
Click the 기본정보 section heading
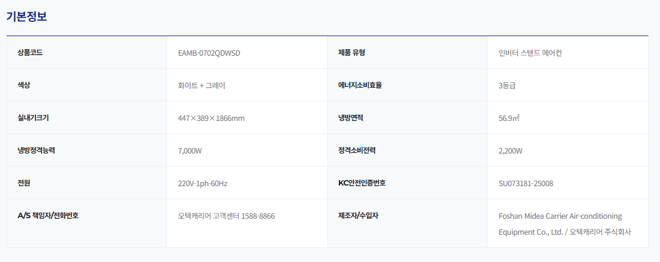[27, 17]
